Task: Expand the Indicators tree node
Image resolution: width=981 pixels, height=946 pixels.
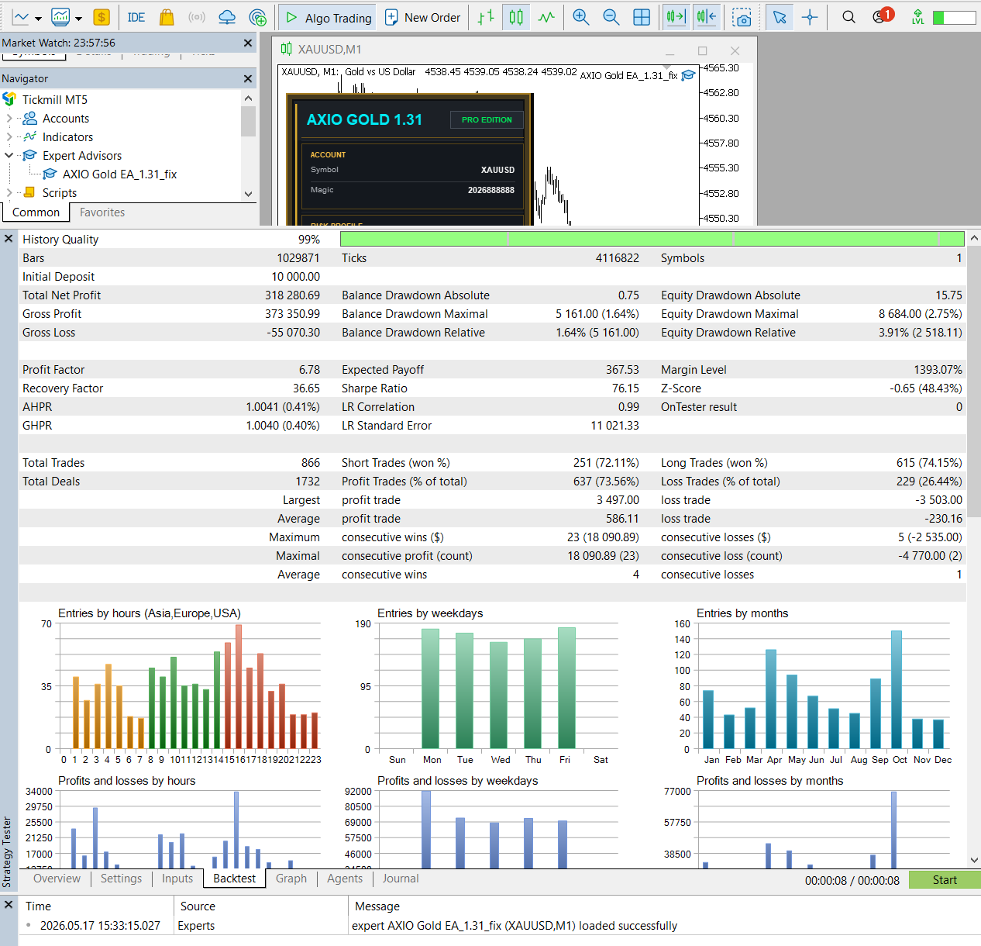Action: [x=9, y=137]
